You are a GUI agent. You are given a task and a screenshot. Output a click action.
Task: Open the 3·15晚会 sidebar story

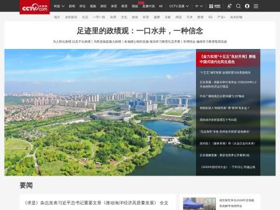(222, 96)
